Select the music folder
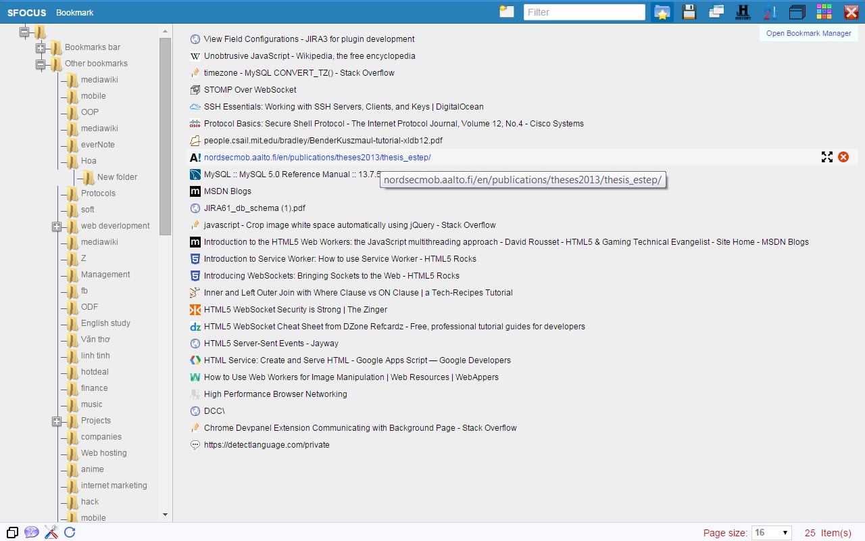Image resolution: width=865 pixels, height=541 pixels. (x=92, y=404)
